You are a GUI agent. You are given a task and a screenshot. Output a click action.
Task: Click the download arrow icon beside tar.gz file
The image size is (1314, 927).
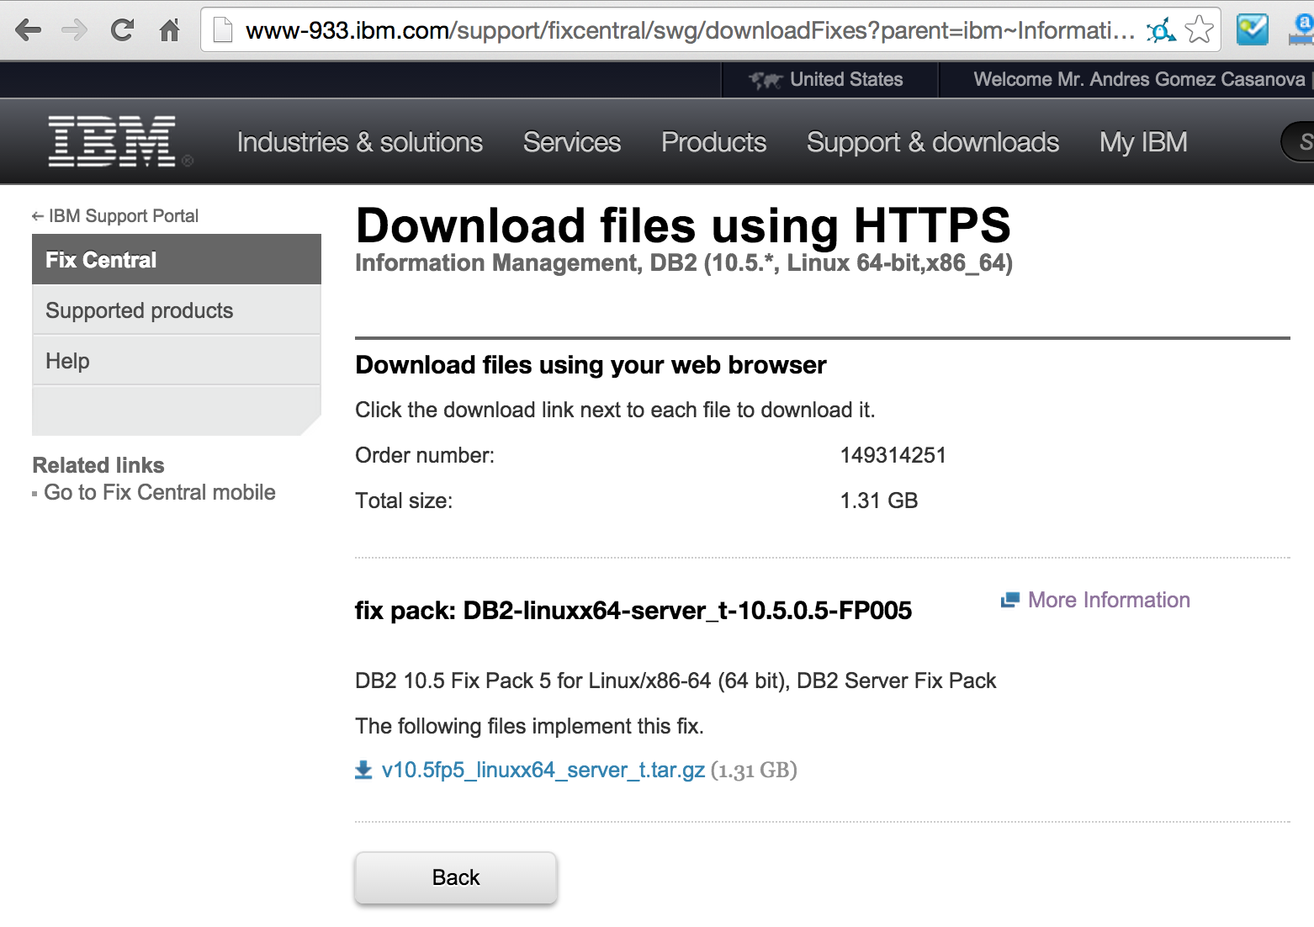(x=363, y=770)
